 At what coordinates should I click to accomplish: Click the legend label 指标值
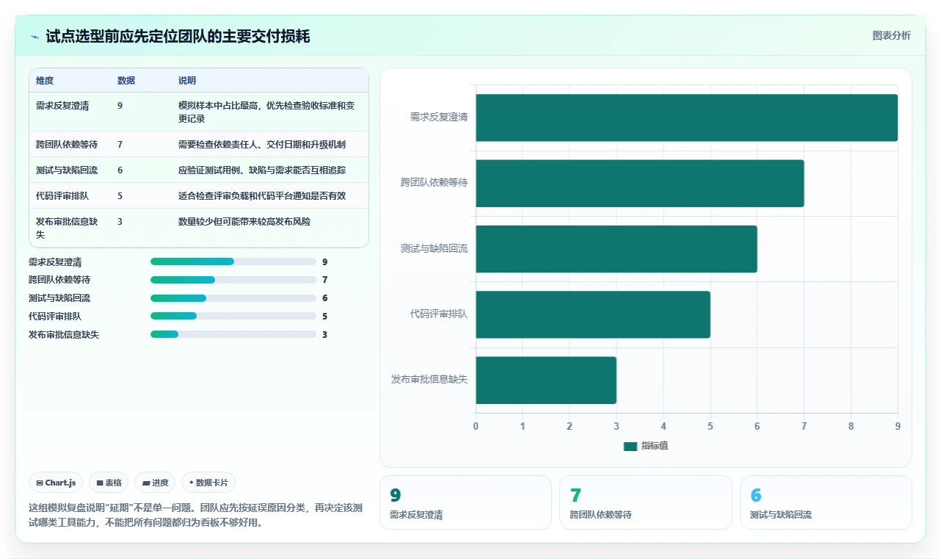pyautogui.click(x=655, y=446)
